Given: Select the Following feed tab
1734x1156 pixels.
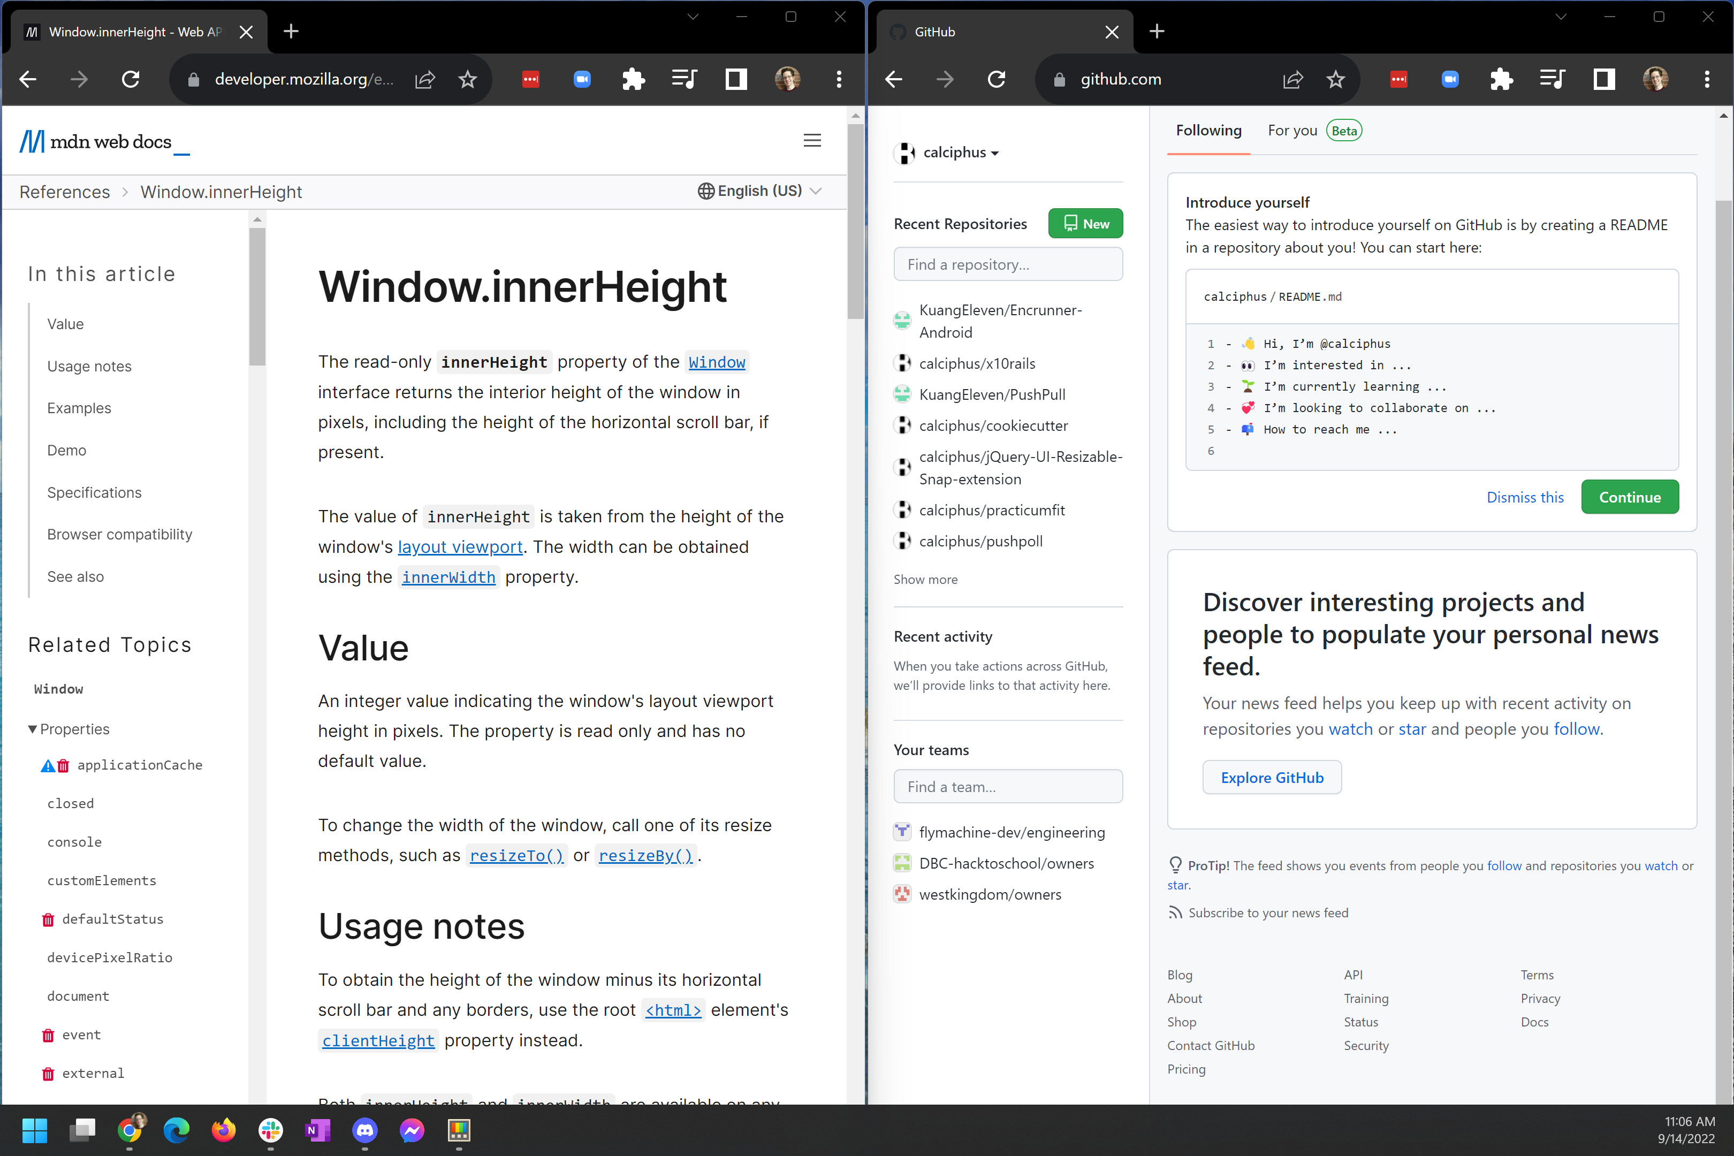Looking at the screenshot, I should [x=1207, y=131].
